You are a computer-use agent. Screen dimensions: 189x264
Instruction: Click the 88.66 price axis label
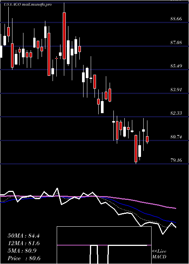176,19
